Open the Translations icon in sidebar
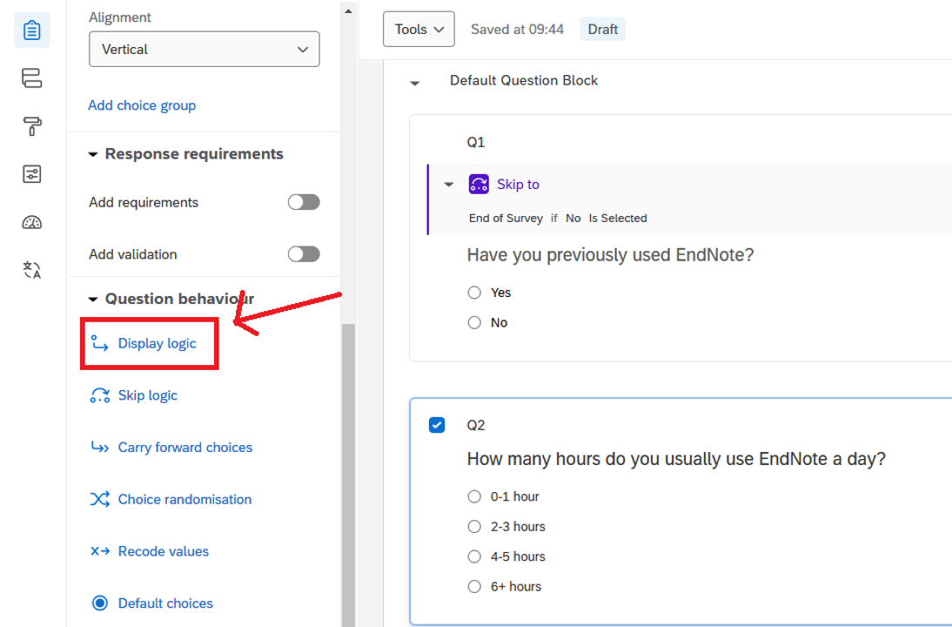 point(31,270)
